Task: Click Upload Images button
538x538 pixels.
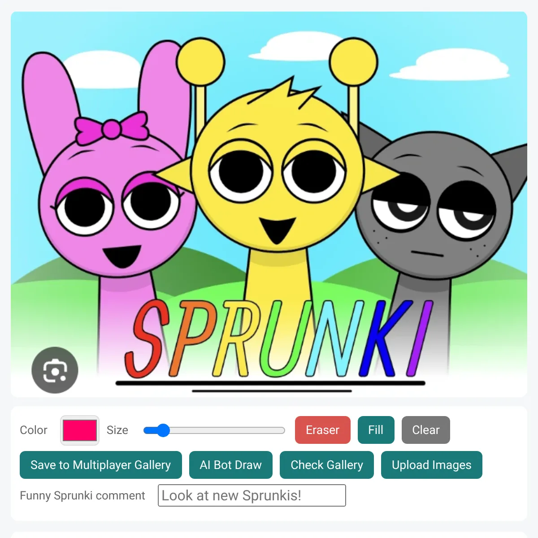Action: pos(431,465)
